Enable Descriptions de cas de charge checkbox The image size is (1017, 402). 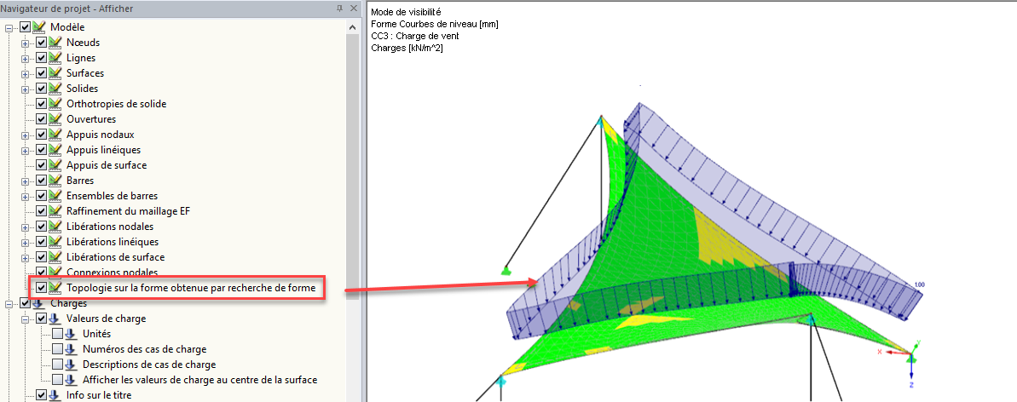pyautogui.click(x=58, y=365)
